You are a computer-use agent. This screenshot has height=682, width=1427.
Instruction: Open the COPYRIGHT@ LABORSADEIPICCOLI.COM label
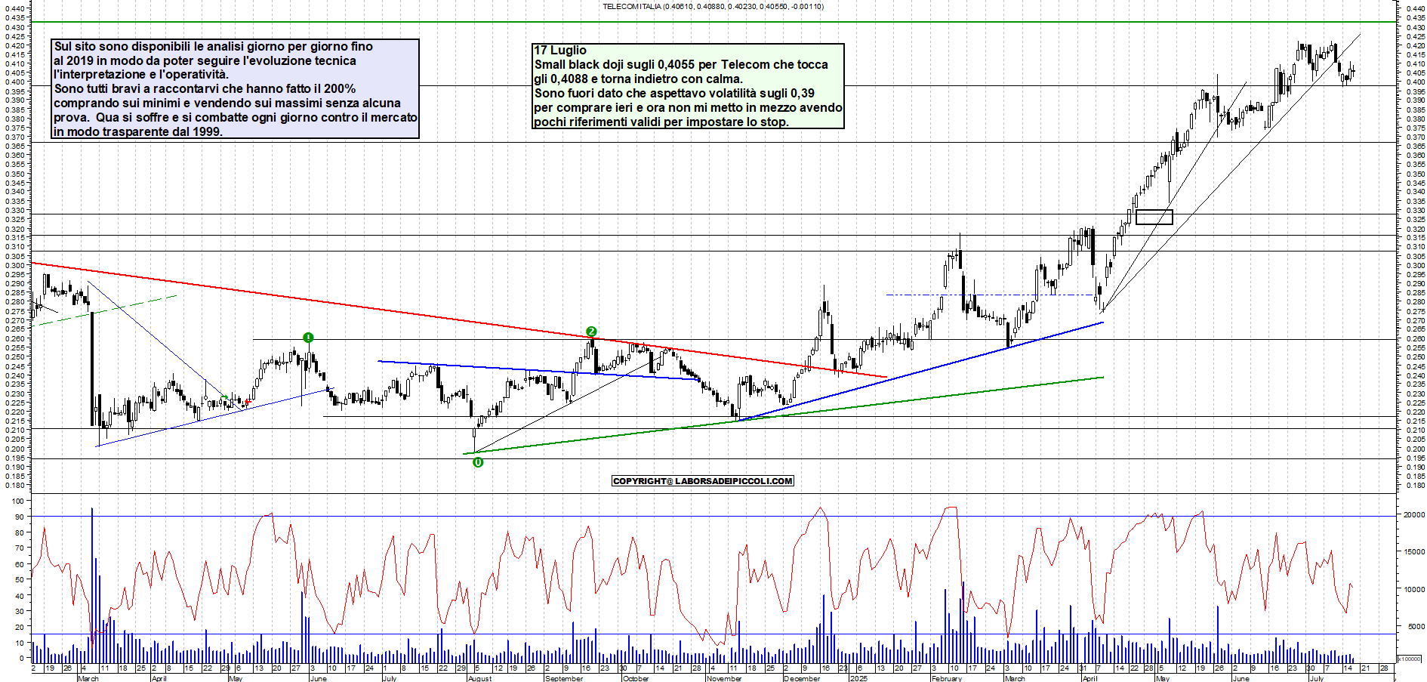coord(703,481)
